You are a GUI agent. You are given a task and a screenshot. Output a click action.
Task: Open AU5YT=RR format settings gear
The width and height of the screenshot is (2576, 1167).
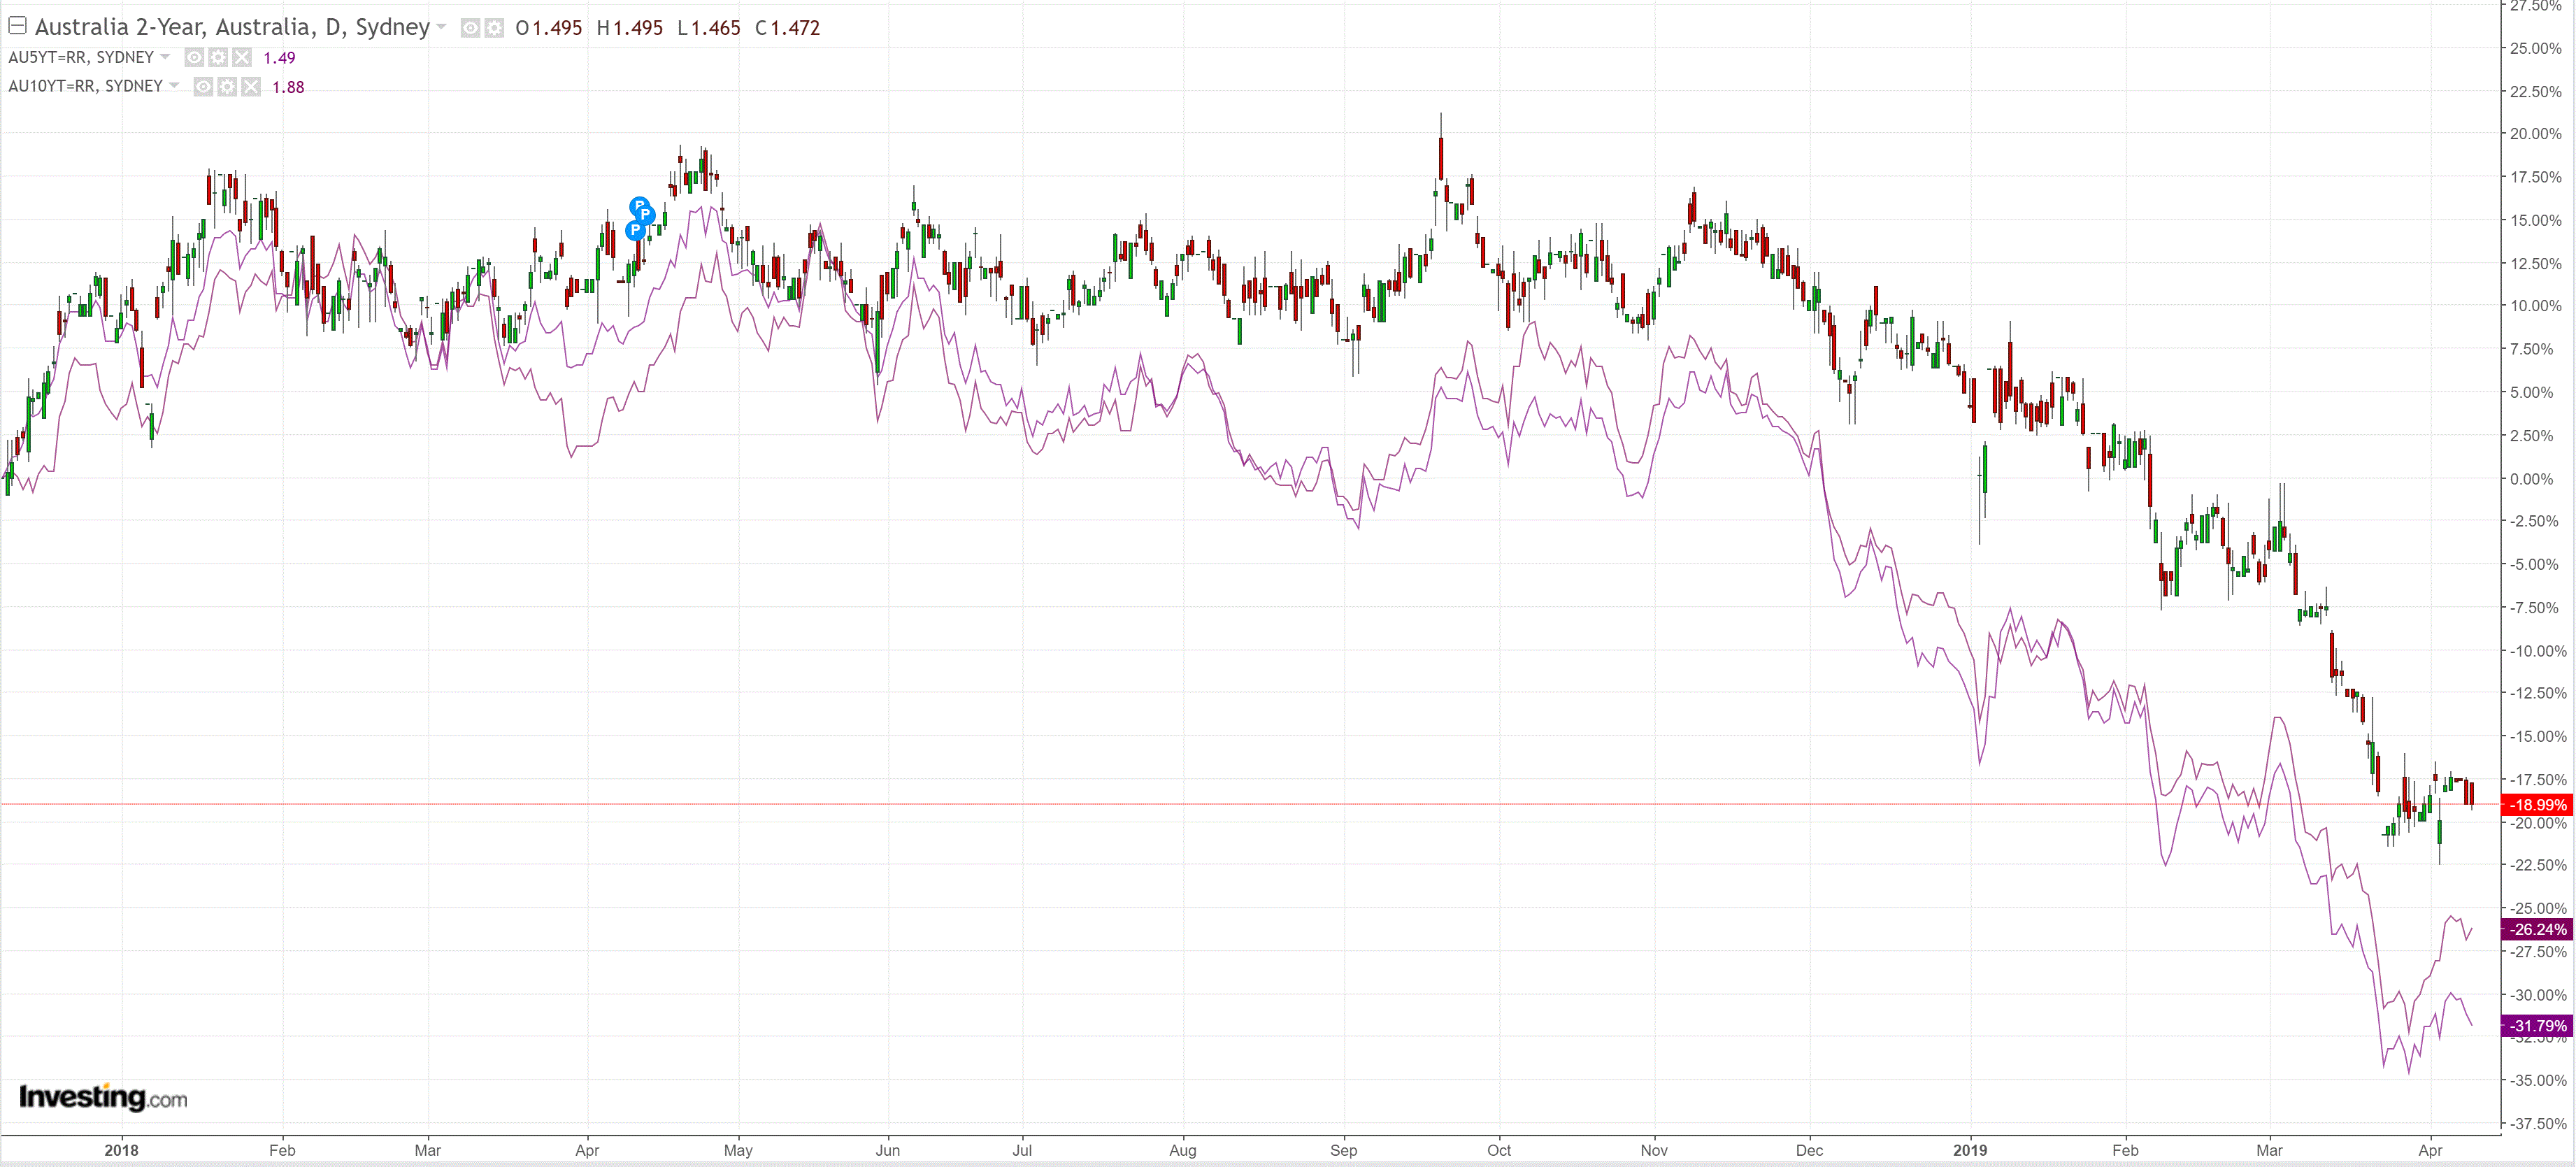(x=218, y=58)
